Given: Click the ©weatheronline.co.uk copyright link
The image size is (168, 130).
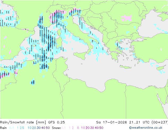Looking at the screenshot, I should pyautogui.click(x=146, y=128).
